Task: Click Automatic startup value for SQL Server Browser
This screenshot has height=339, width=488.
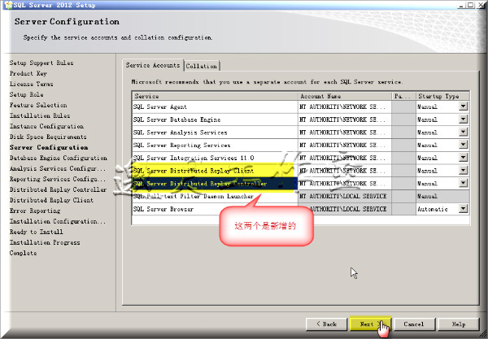Action: click(433, 209)
